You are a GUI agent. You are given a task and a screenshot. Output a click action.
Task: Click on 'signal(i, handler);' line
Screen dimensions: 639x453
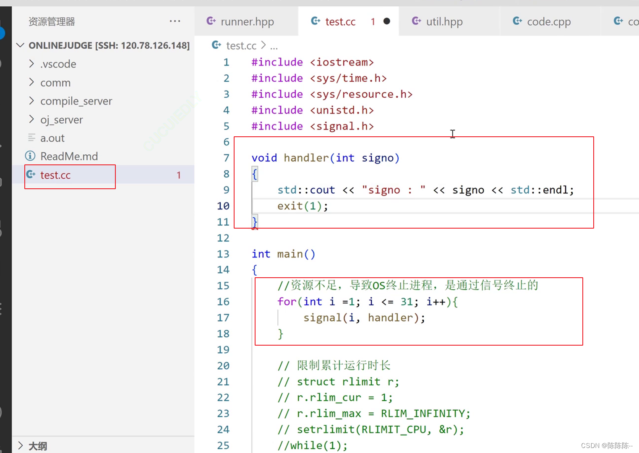coord(364,318)
